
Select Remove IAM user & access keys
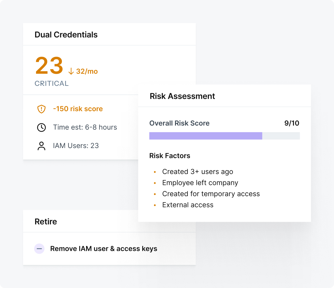(x=104, y=249)
